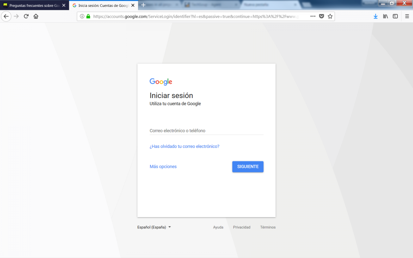Open the Firefox hamburger menu

(406, 16)
